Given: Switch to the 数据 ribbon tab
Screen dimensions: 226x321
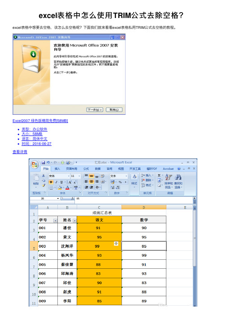Looking at the screenshot, I should click(x=98, y=169).
